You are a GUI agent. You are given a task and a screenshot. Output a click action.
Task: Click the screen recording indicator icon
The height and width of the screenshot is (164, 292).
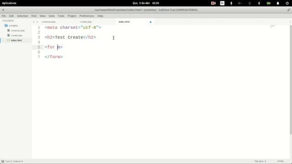(213, 3)
